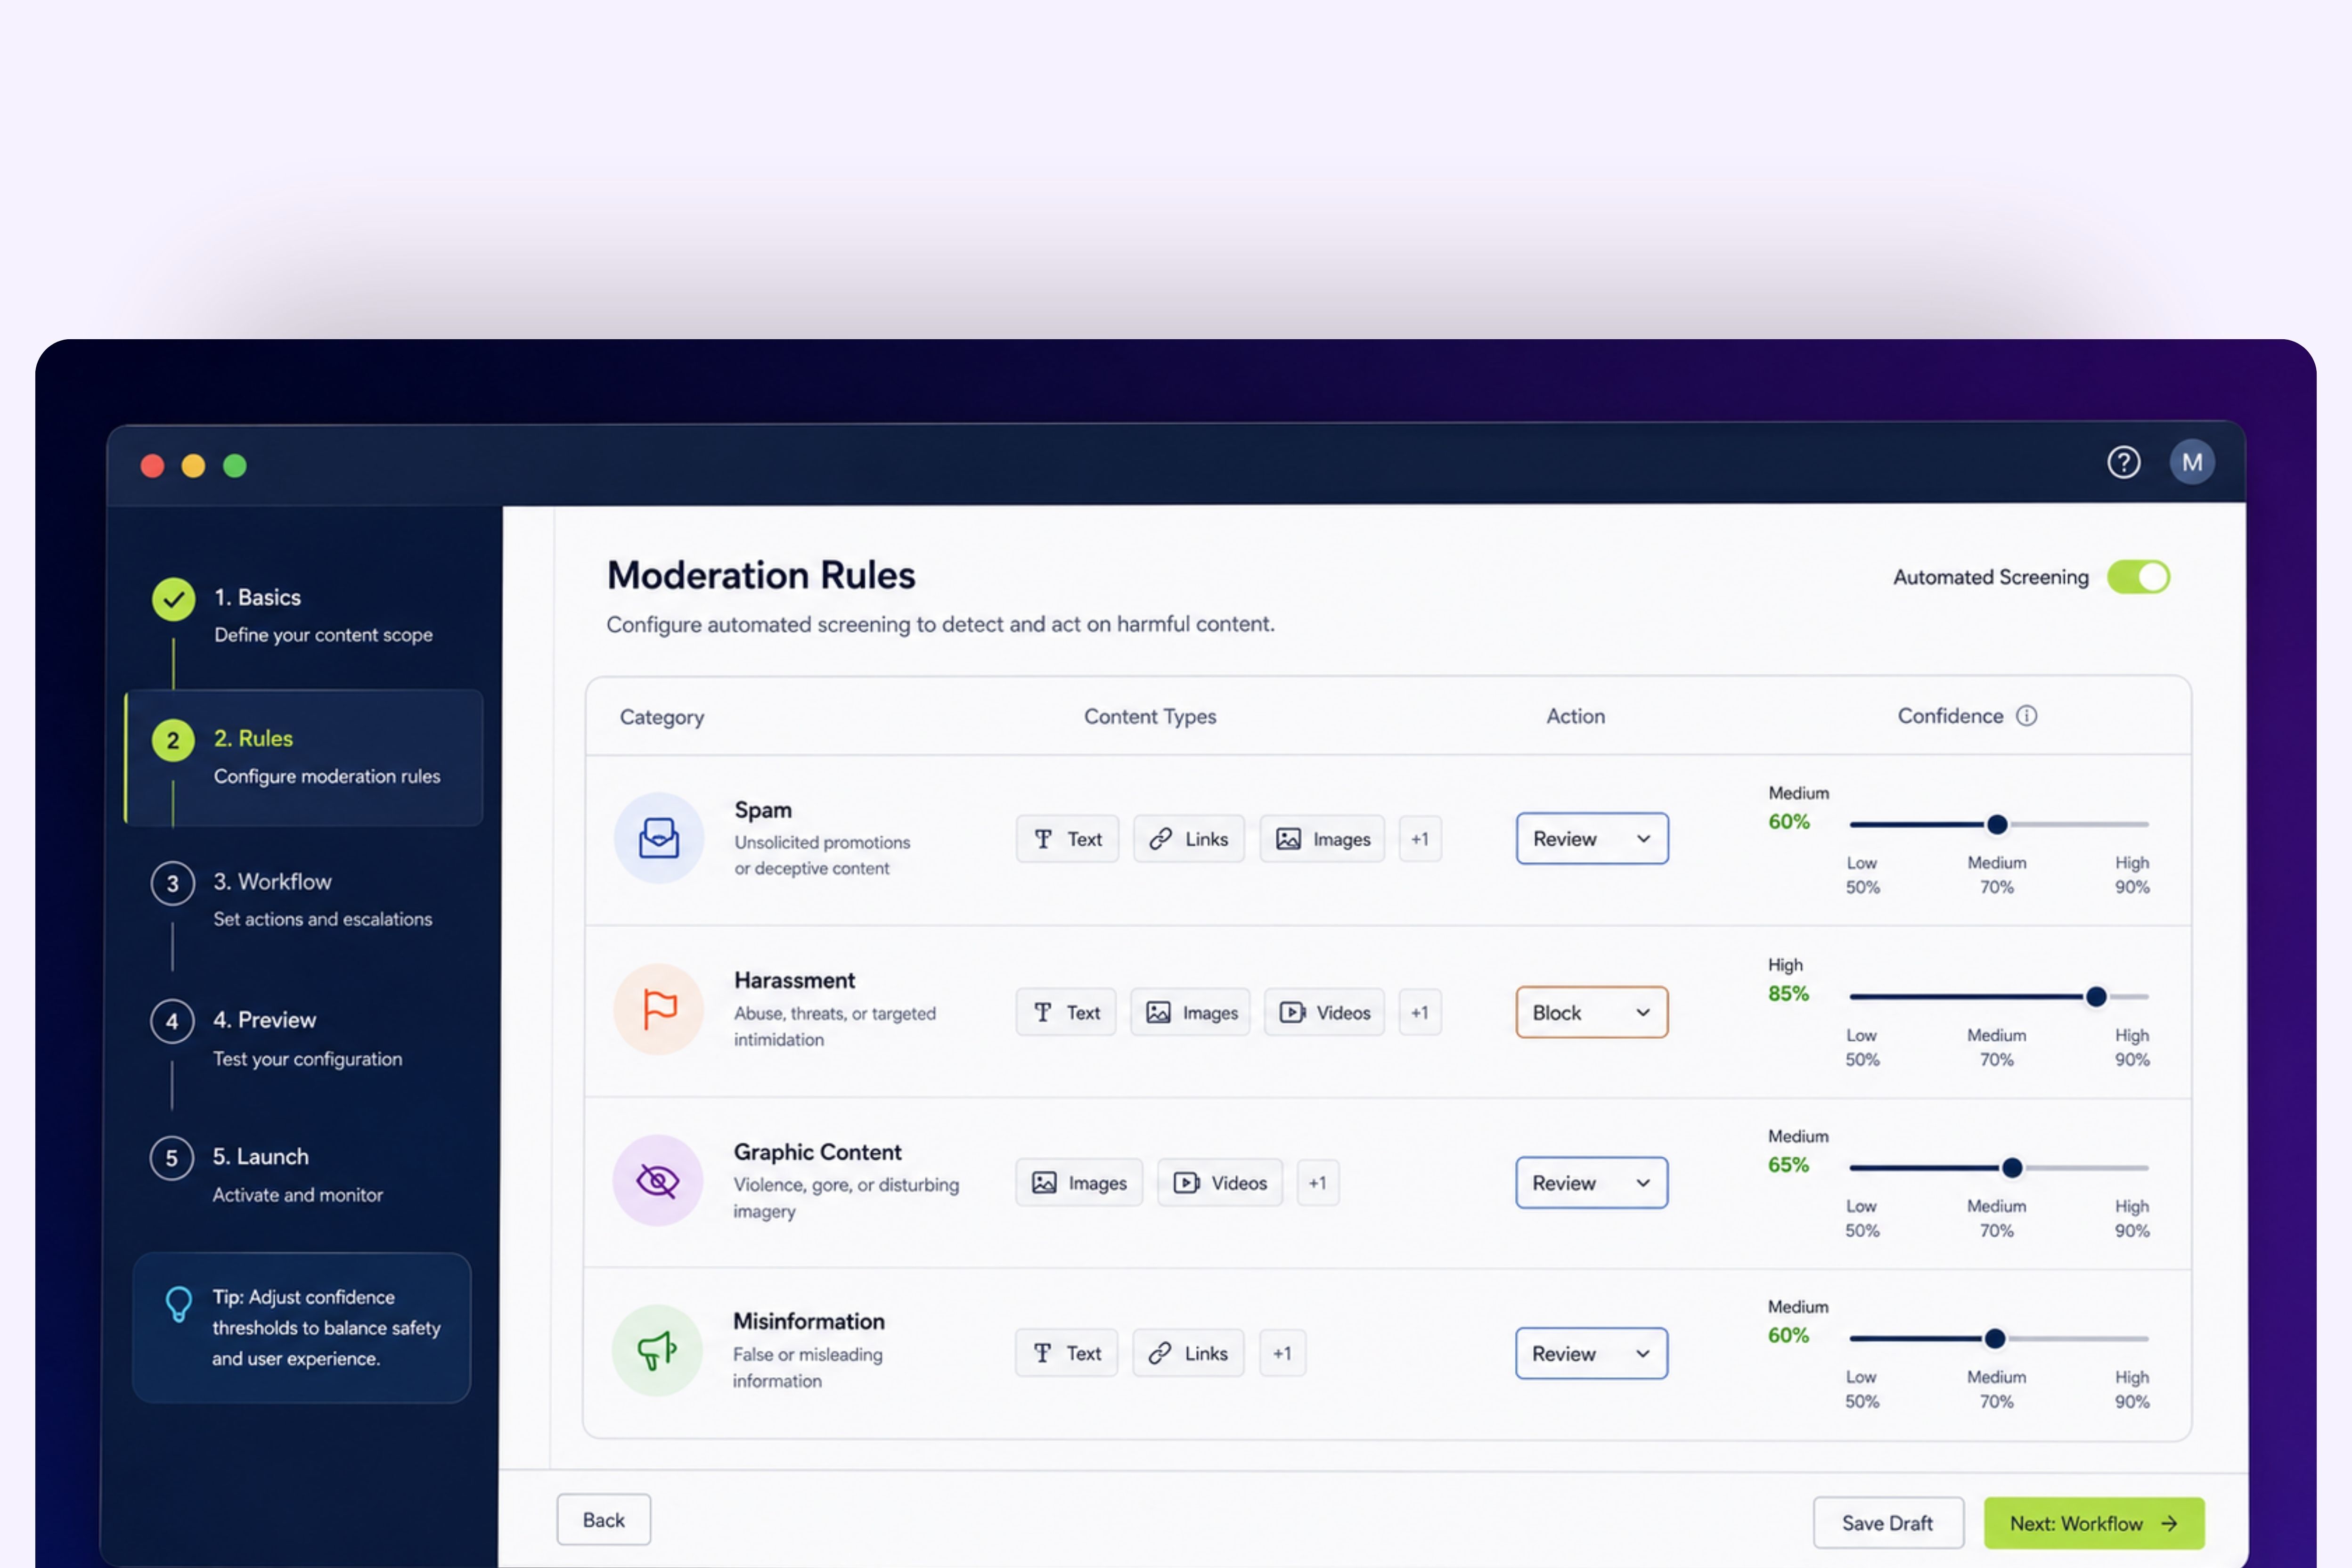Open the Misinformation action Review dropdown
Image resolution: width=2352 pixels, height=1568 pixels.
click(1591, 1353)
